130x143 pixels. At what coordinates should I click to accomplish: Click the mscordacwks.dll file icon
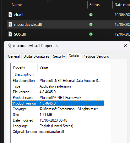click(10, 24)
